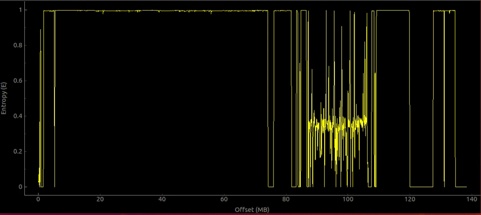This screenshot has height=215, width=481.
Task: Click the 0.2 tick on entropy axis
Action: [17, 152]
